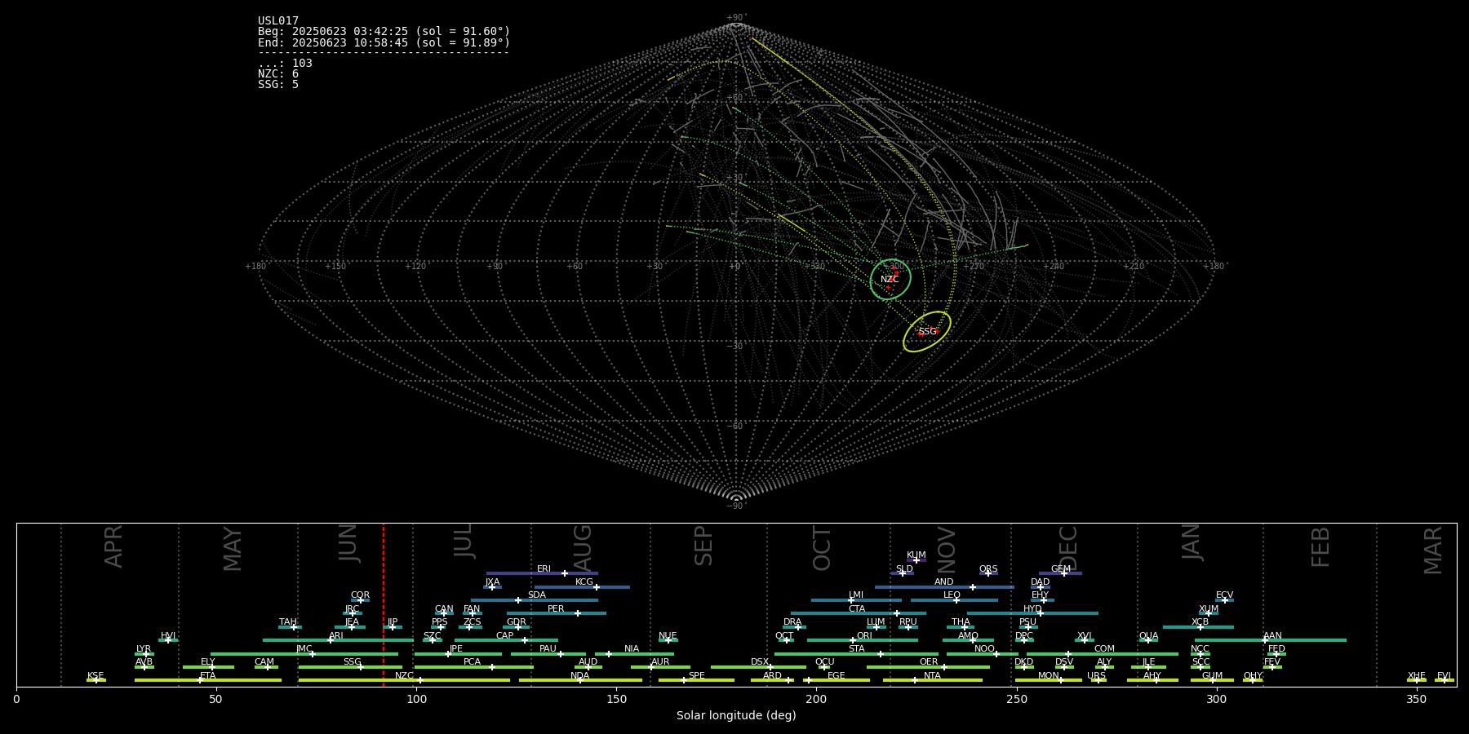This screenshot has width=1469, height=734.
Task: Select the TAH shower label in timeline
Action: click(288, 622)
